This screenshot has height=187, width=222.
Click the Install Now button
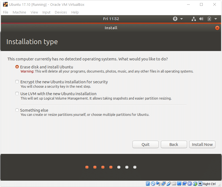point(202,144)
